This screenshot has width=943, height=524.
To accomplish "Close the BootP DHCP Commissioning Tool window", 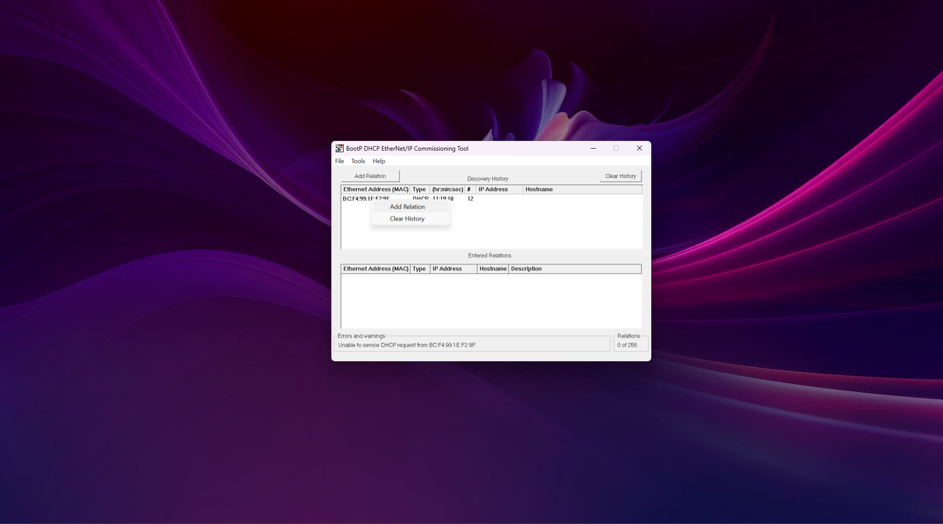I will coord(639,148).
